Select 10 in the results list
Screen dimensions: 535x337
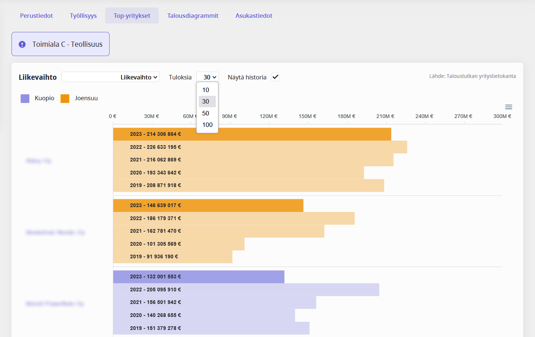click(x=206, y=90)
